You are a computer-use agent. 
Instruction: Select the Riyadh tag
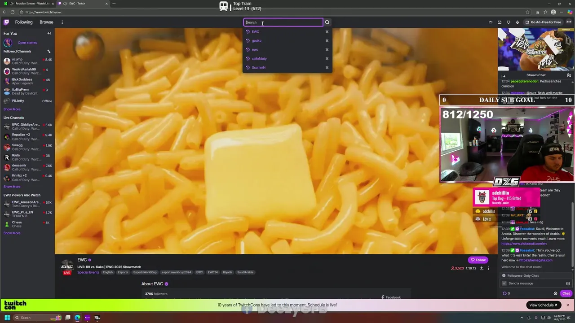point(227,272)
